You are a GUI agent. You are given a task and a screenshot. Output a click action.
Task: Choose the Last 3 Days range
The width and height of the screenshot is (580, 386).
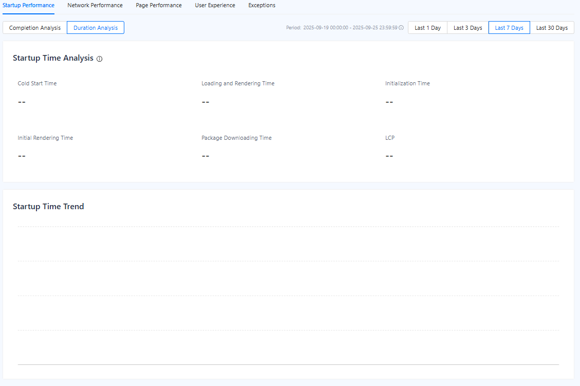[467, 28]
